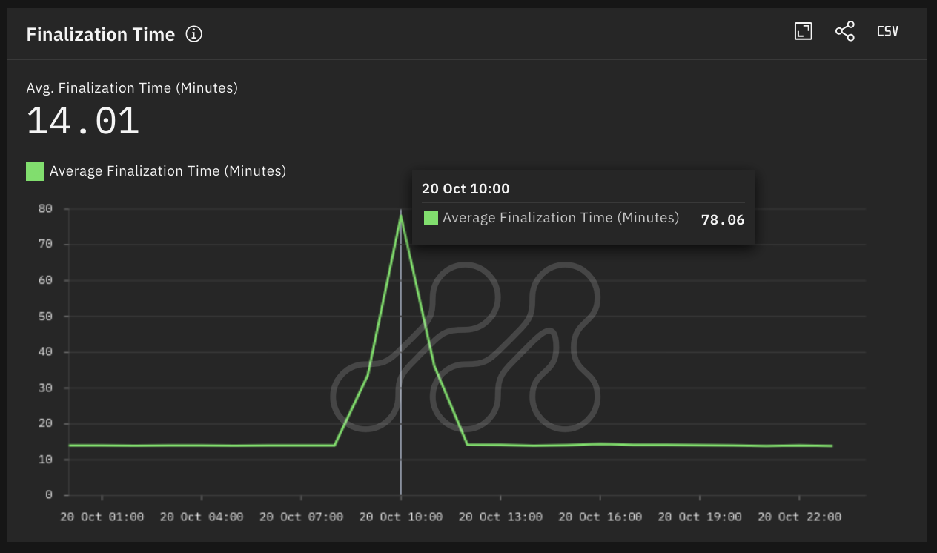This screenshot has width=937, height=553.
Task: Toggle the Average Finalization Time legend label
Action: click(168, 171)
